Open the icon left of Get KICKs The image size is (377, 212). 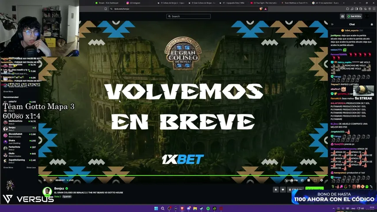[x=343, y=16]
